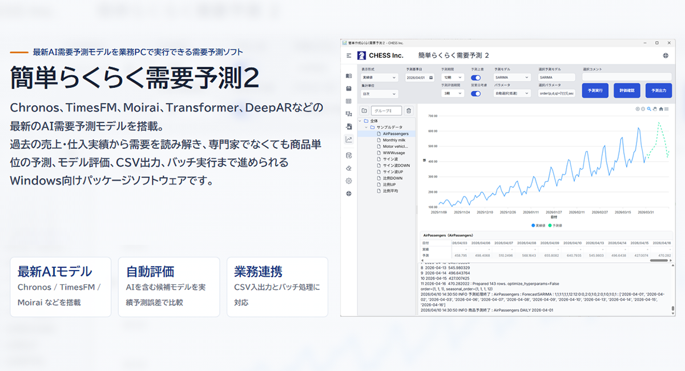Open the 予測モデル dropdown showing SARIMA
Screen dimensions: 685x371
point(512,78)
